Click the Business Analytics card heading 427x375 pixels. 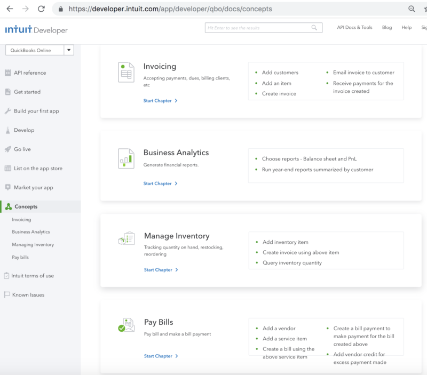point(176,153)
